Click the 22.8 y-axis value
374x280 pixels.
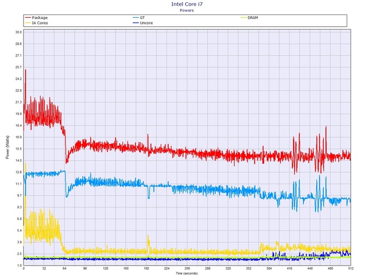point(18,90)
